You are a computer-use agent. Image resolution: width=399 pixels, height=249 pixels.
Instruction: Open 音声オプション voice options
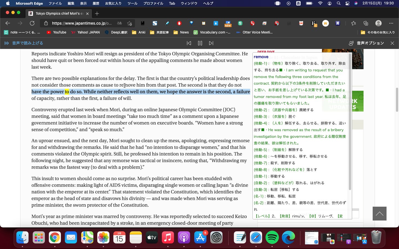coord(366,43)
